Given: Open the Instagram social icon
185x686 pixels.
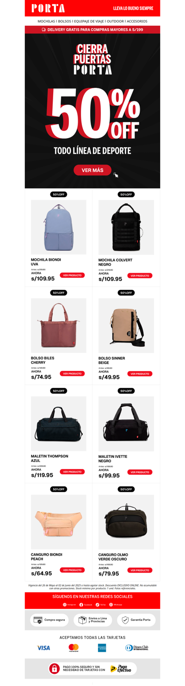Looking at the screenshot, I should pos(65,605).
